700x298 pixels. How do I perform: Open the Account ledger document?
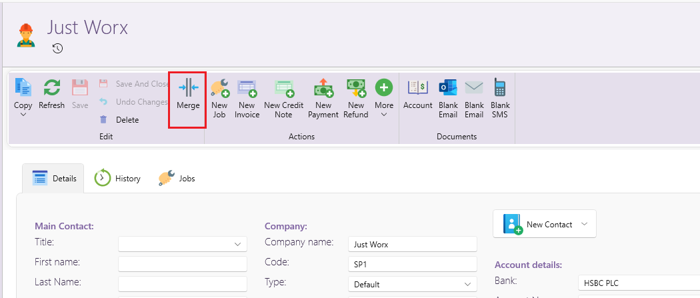coord(418,94)
